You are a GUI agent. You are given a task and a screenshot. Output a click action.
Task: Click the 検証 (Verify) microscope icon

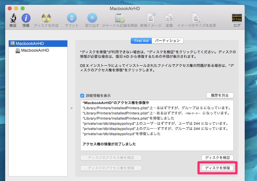click(x=13, y=18)
